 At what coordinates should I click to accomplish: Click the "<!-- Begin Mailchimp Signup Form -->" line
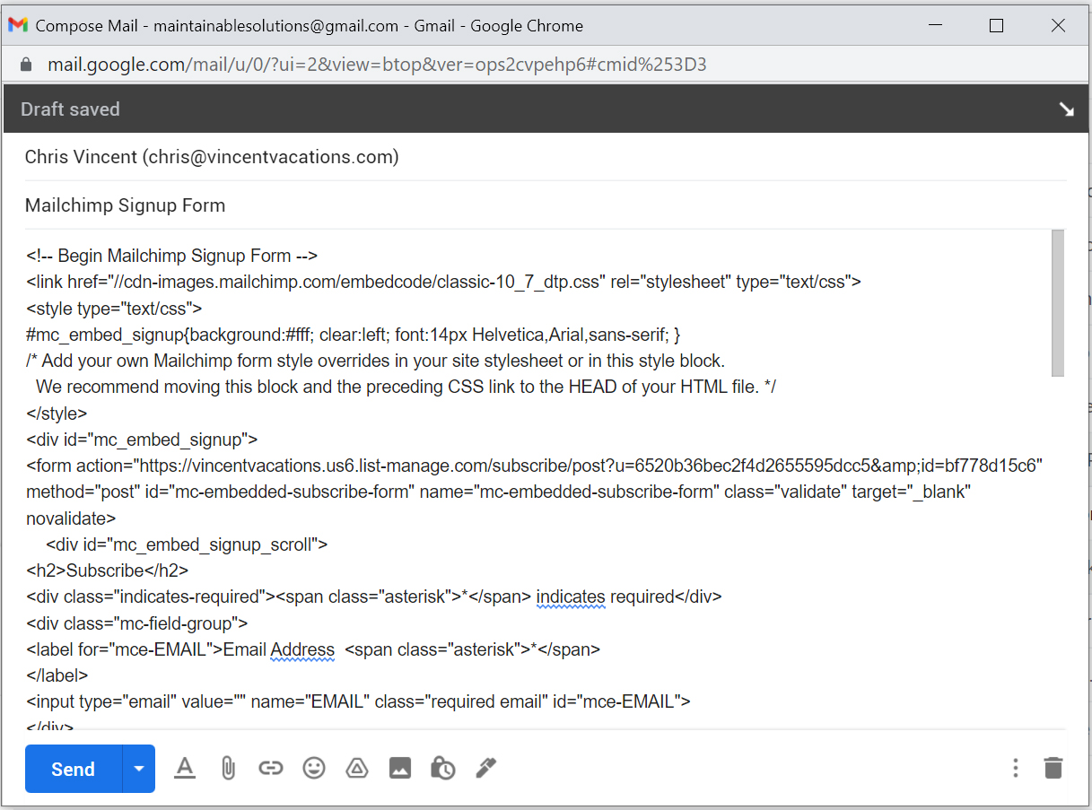coord(172,256)
